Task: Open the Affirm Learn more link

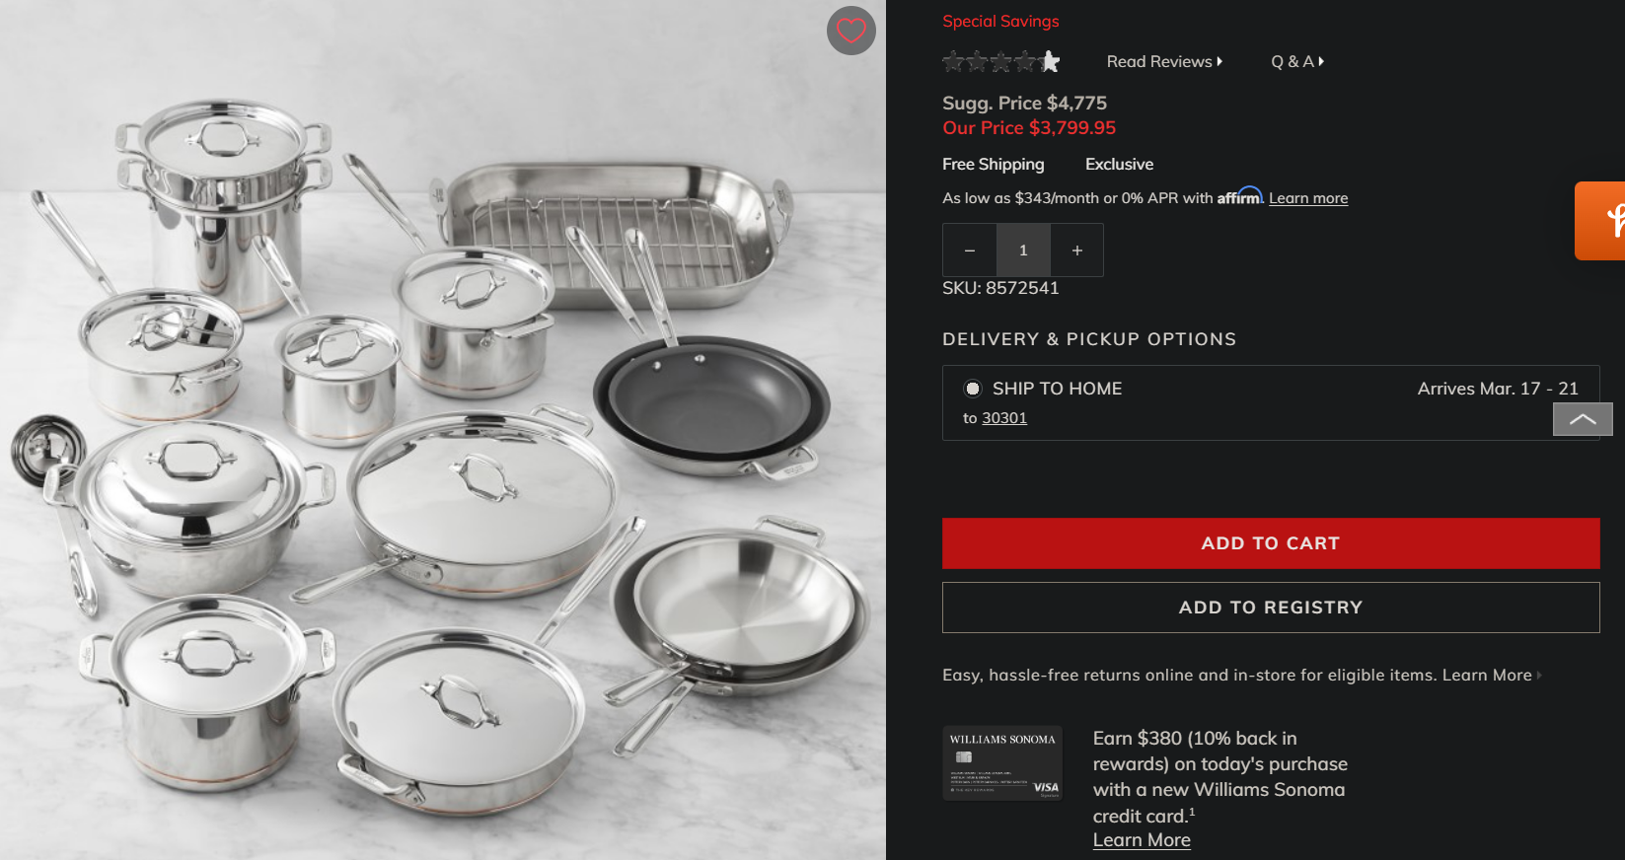Action: [1308, 198]
